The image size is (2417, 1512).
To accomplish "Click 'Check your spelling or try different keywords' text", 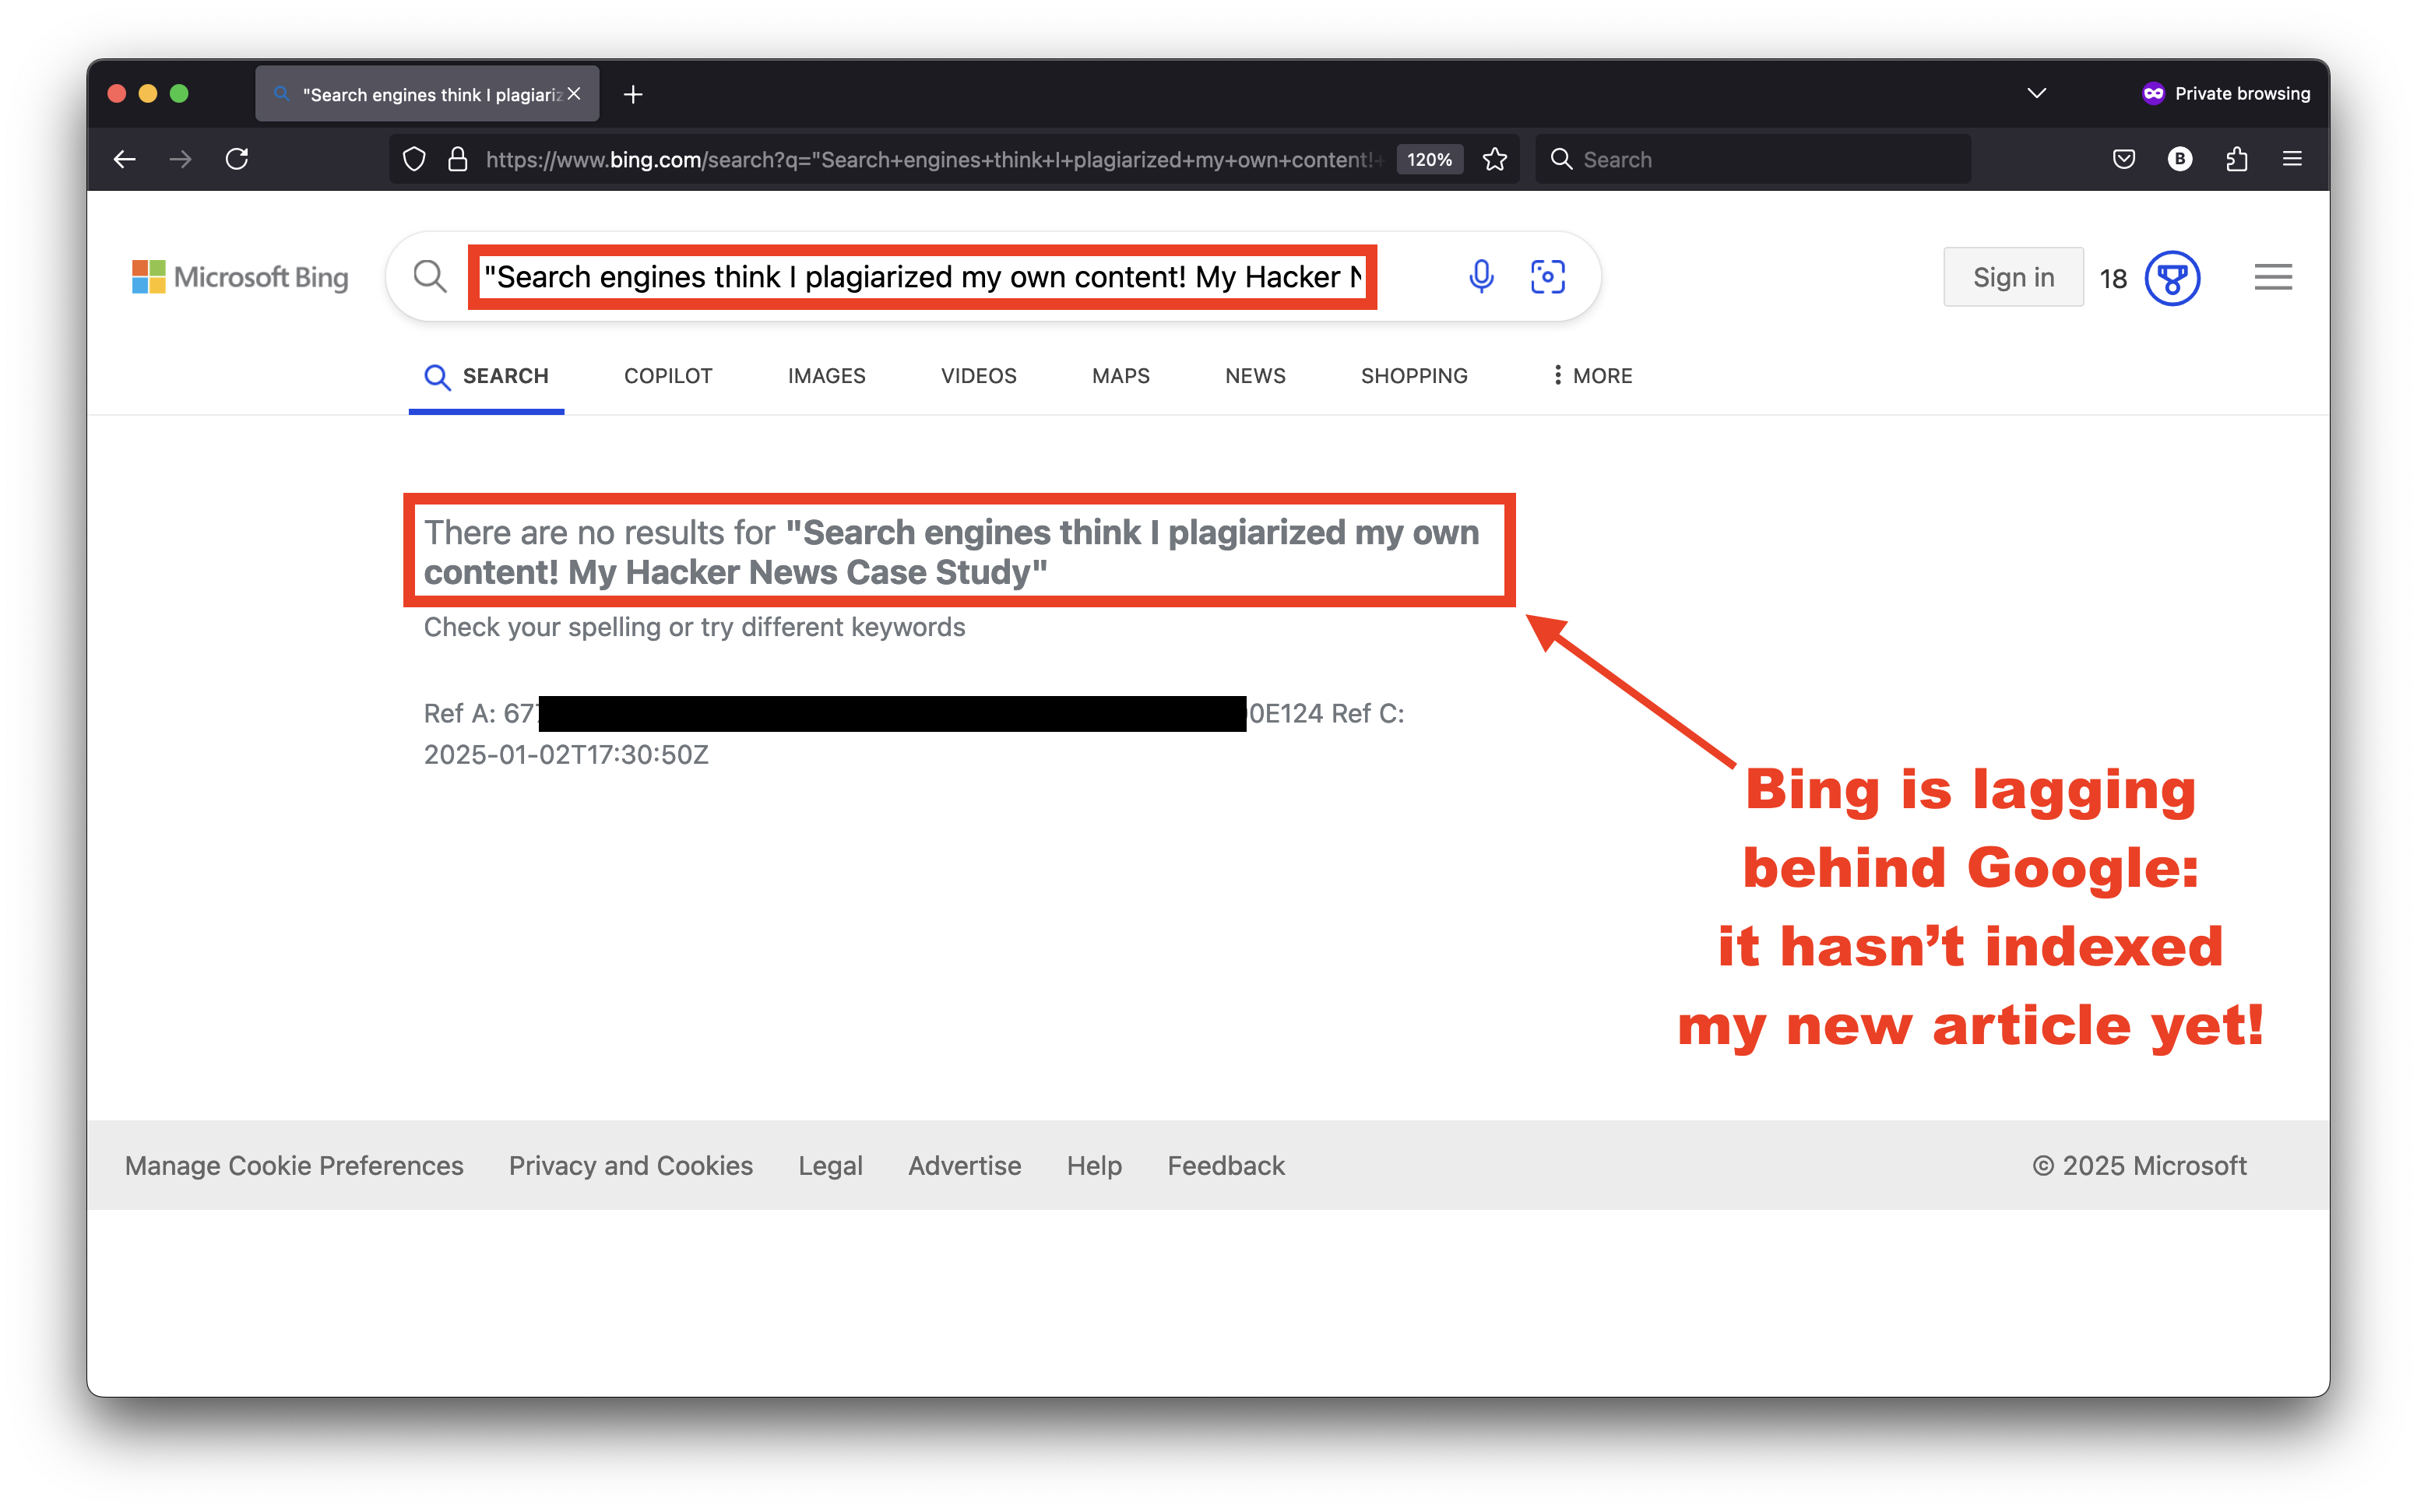I will point(694,627).
